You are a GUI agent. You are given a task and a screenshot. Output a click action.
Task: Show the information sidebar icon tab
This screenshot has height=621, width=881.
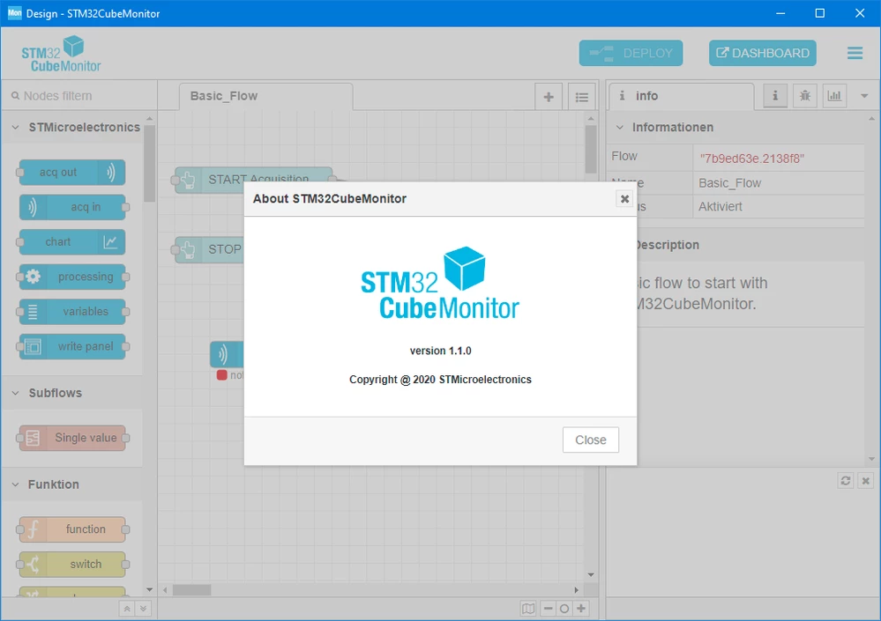(x=775, y=96)
